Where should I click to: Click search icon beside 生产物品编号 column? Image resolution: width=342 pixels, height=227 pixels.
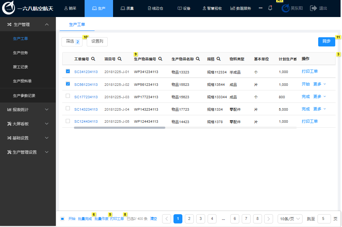160,59
